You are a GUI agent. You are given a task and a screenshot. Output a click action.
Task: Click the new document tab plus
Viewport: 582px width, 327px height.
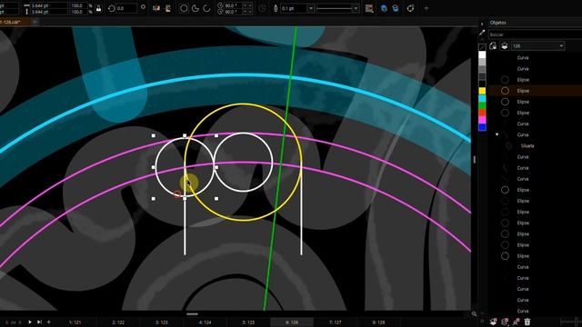35,22
